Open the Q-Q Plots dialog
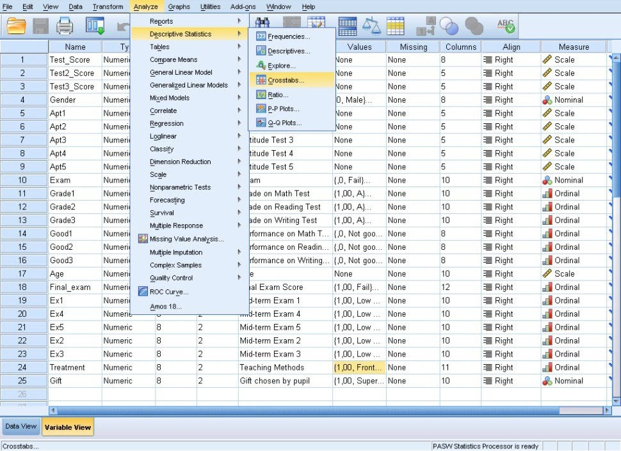 [x=288, y=123]
